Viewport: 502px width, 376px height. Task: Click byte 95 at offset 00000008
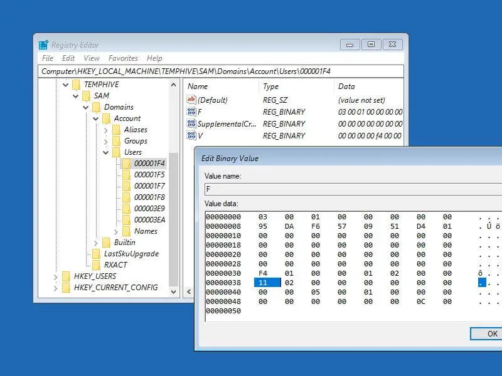tap(263, 226)
